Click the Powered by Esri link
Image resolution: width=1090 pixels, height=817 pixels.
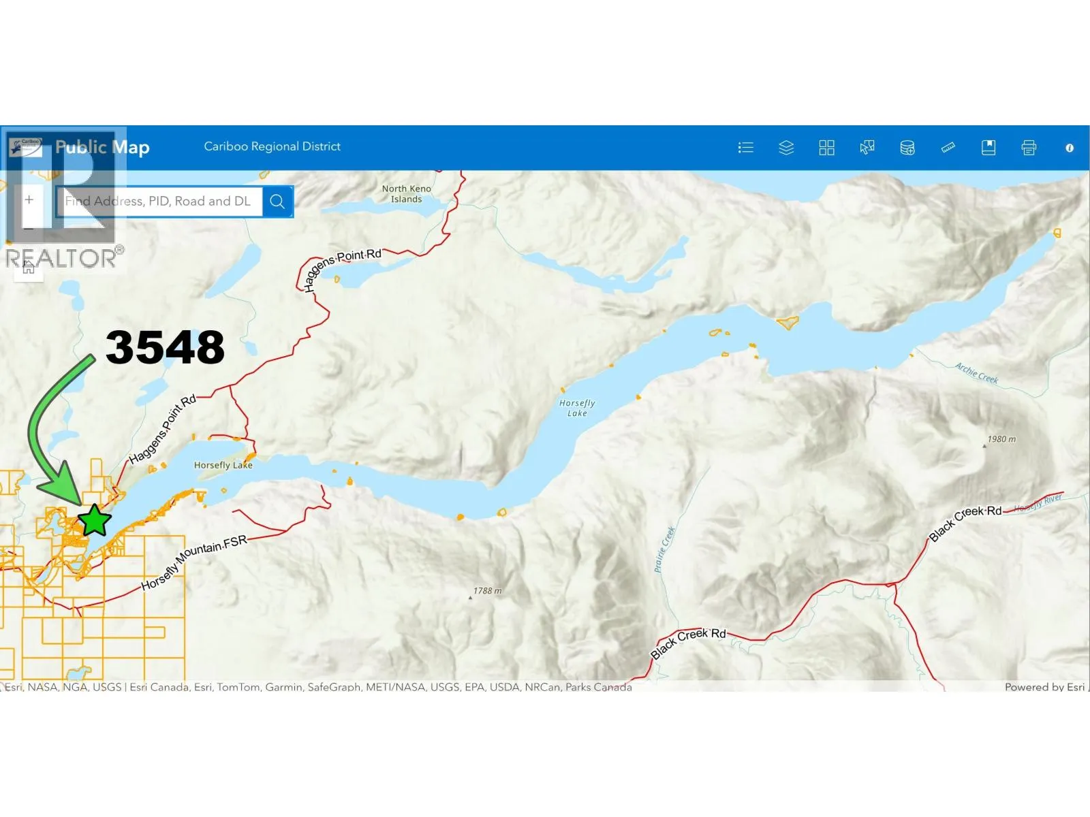(x=1044, y=687)
